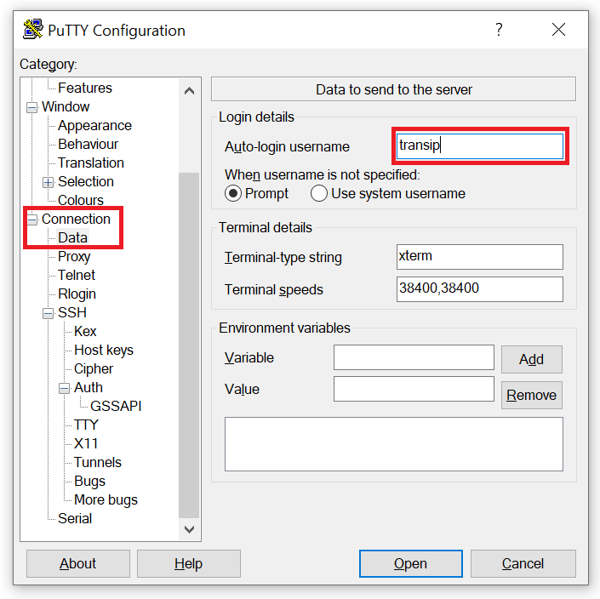Open the More bugs category
This screenshot has height=599, width=600.
[106, 500]
